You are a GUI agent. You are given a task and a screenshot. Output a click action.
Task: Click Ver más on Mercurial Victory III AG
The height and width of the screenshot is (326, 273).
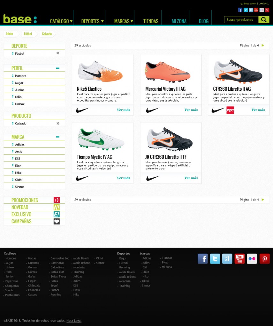click(191, 110)
